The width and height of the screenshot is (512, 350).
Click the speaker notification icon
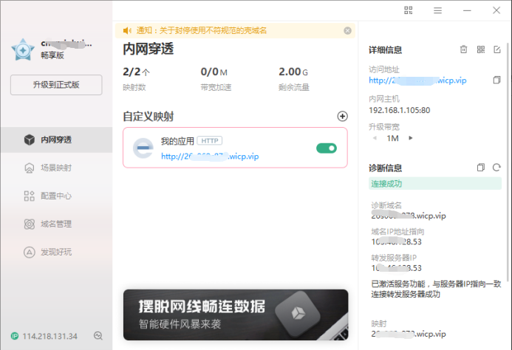127,31
